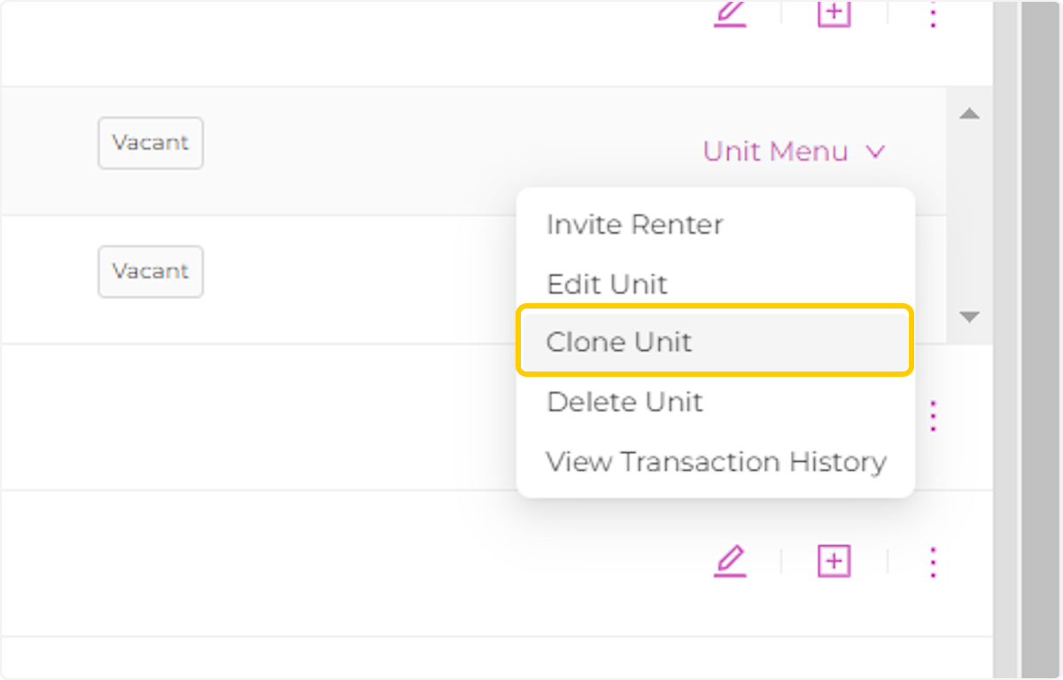The width and height of the screenshot is (1063, 680).
Task: Click the pencil edit icon near the bottom row
Action: pos(730,561)
